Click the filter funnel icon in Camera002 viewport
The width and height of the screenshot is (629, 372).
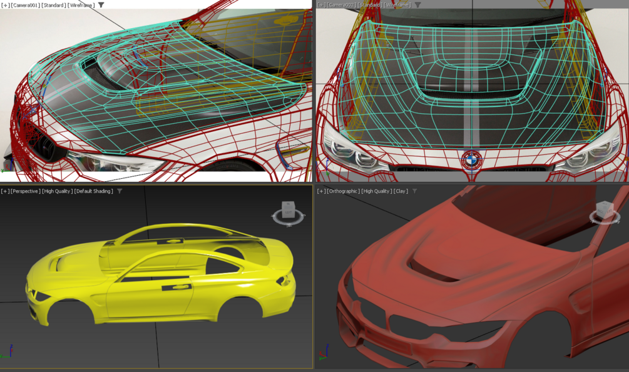[x=417, y=5]
